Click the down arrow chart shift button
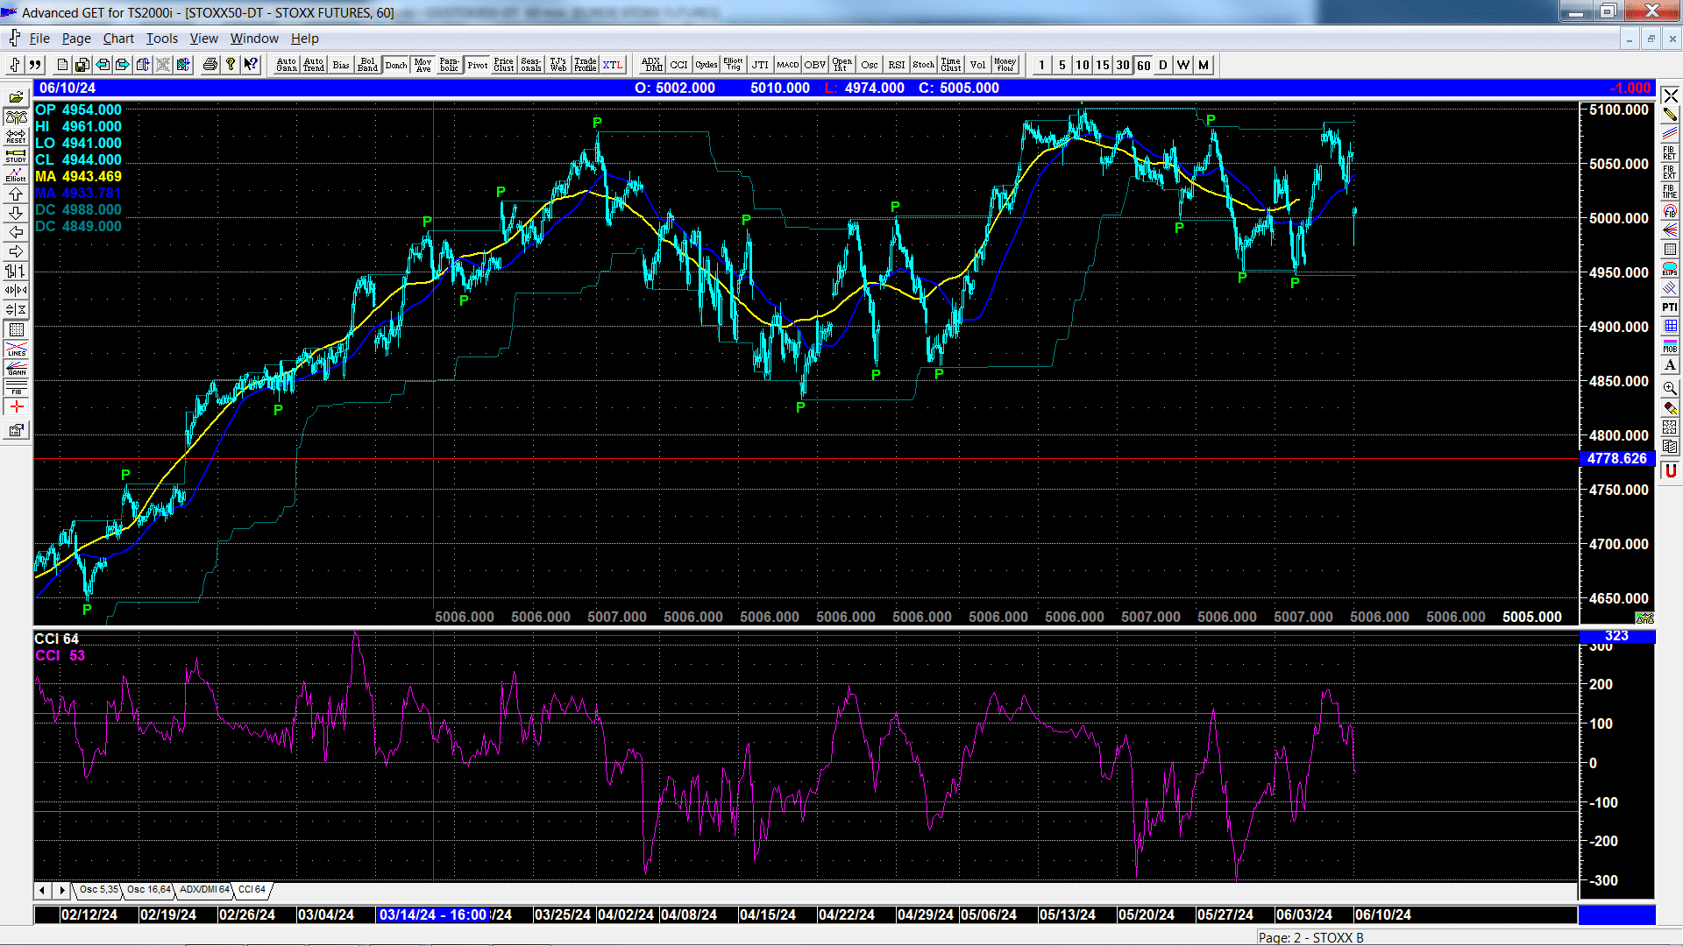This screenshot has height=946, width=1683. pos(16,213)
